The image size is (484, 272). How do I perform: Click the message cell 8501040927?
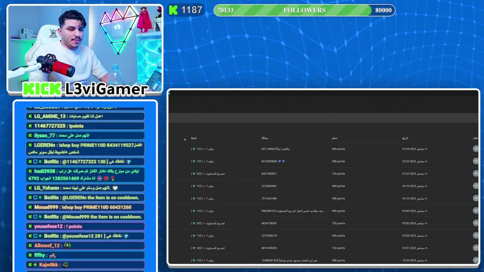269,174
